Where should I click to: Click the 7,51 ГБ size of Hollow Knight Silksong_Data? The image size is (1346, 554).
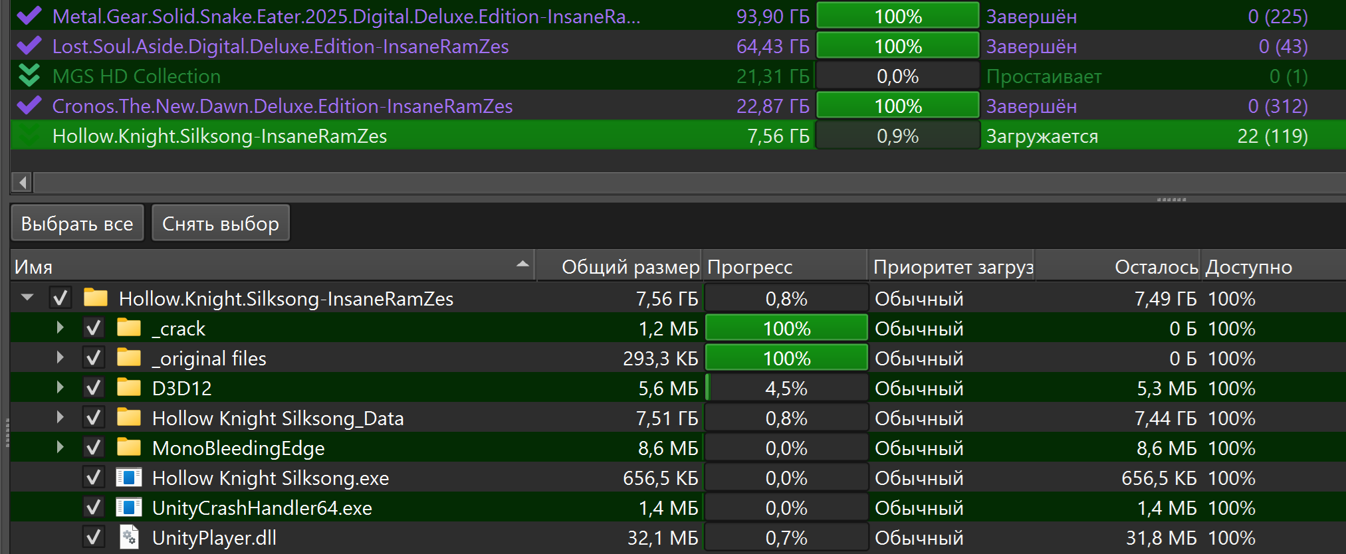point(667,418)
